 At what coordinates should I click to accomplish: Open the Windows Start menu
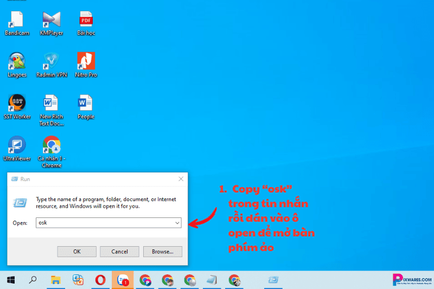click(10, 280)
